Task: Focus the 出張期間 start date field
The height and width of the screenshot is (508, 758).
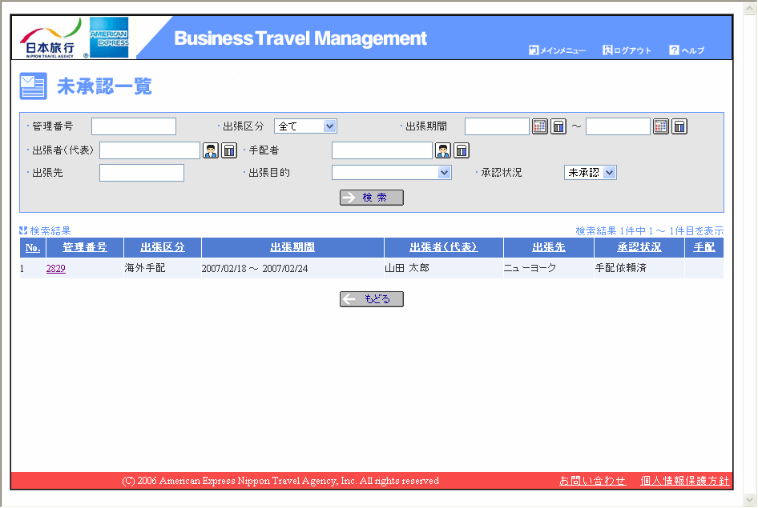Action: (497, 126)
